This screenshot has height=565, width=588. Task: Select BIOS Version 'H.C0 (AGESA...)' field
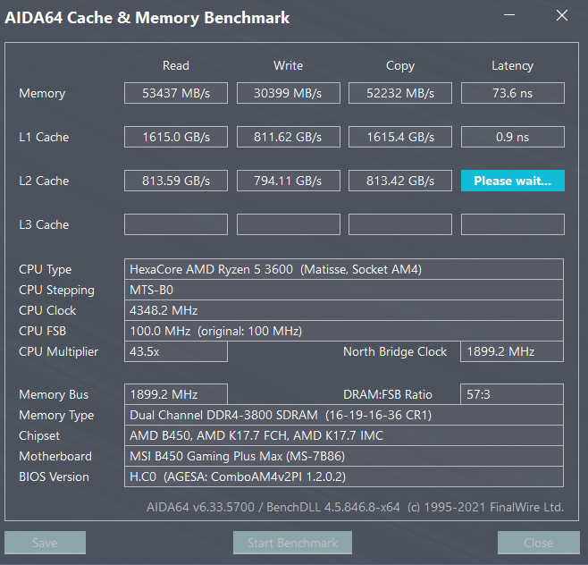coord(344,476)
